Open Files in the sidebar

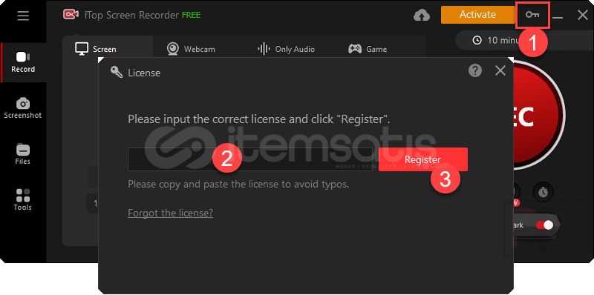click(23, 154)
